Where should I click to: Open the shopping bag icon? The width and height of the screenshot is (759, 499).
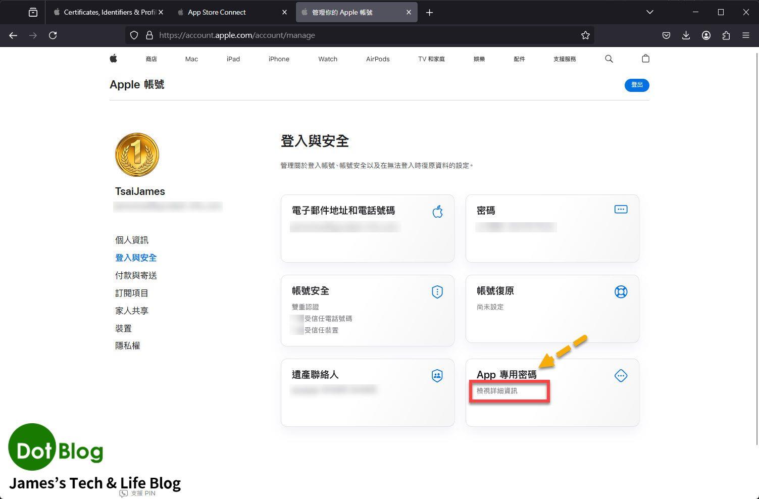645,59
